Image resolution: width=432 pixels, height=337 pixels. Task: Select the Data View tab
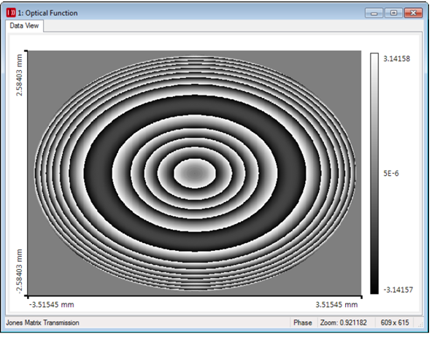point(24,26)
